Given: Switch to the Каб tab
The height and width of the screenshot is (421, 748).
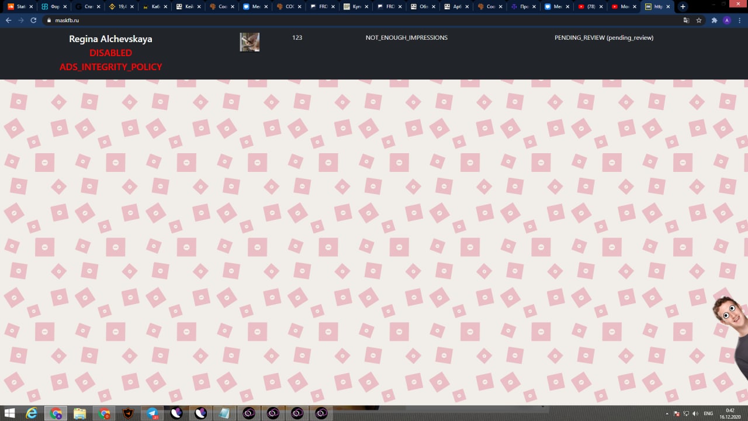Looking at the screenshot, I should tap(155, 6).
